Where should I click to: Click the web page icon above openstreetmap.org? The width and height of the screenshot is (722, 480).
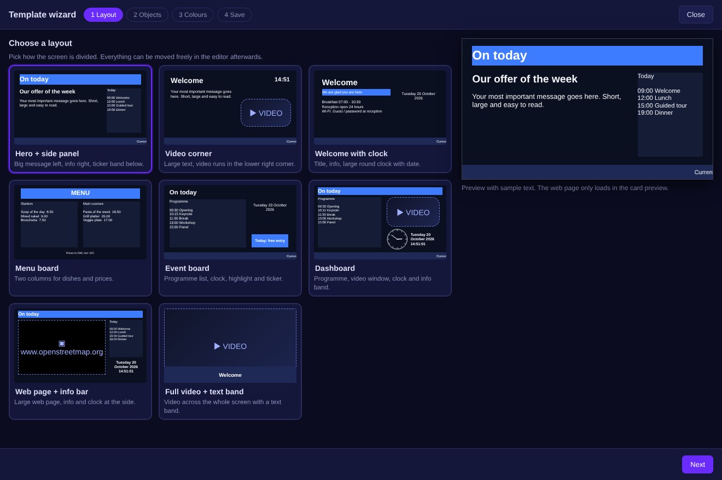coord(62,343)
